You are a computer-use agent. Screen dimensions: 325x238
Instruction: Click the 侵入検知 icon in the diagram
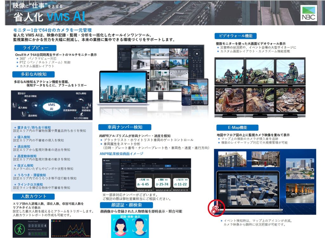pos(14,105)
